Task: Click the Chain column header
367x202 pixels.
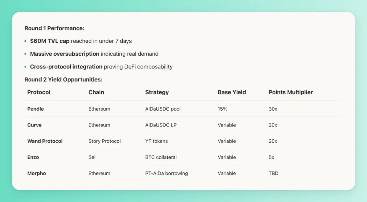Action: [x=96, y=92]
